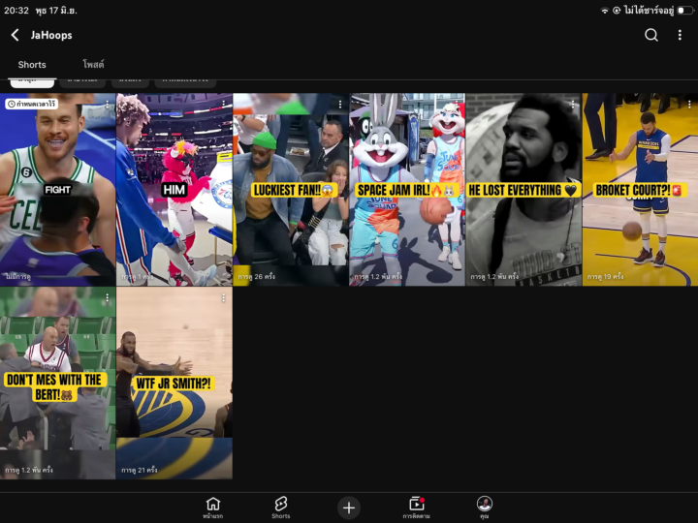The height and width of the screenshot is (523, 698).
Task: Open Shorts feed from the bottom bar
Action: [x=281, y=508]
